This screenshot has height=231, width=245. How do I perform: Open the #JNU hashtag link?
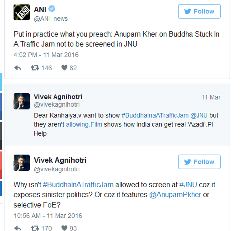click(188, 184)
